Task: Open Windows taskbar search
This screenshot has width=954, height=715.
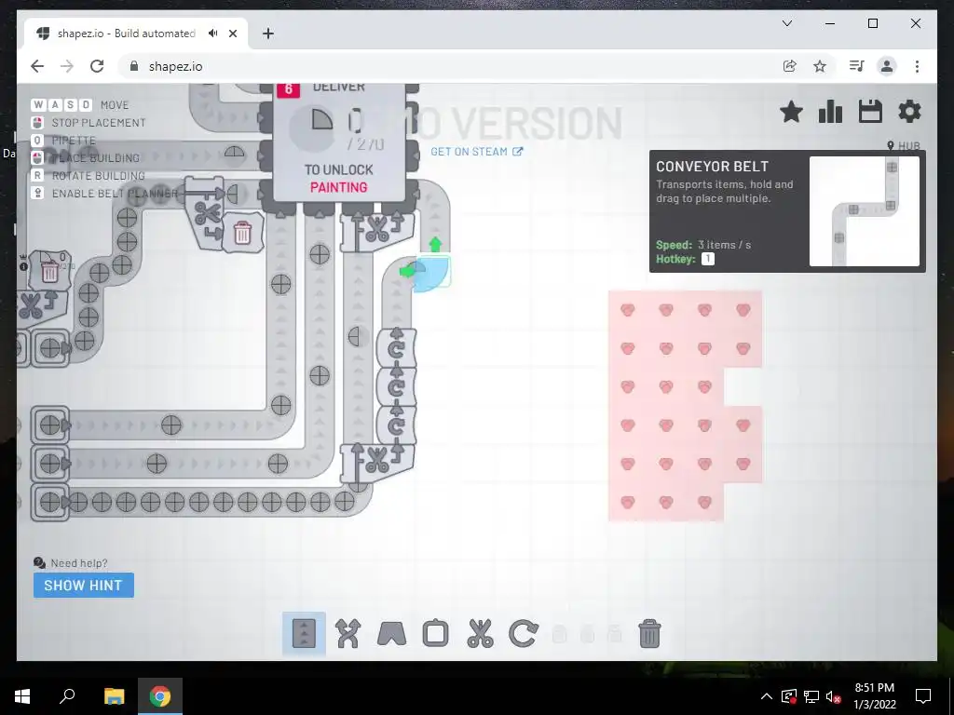Action: (x=67, y=696)
